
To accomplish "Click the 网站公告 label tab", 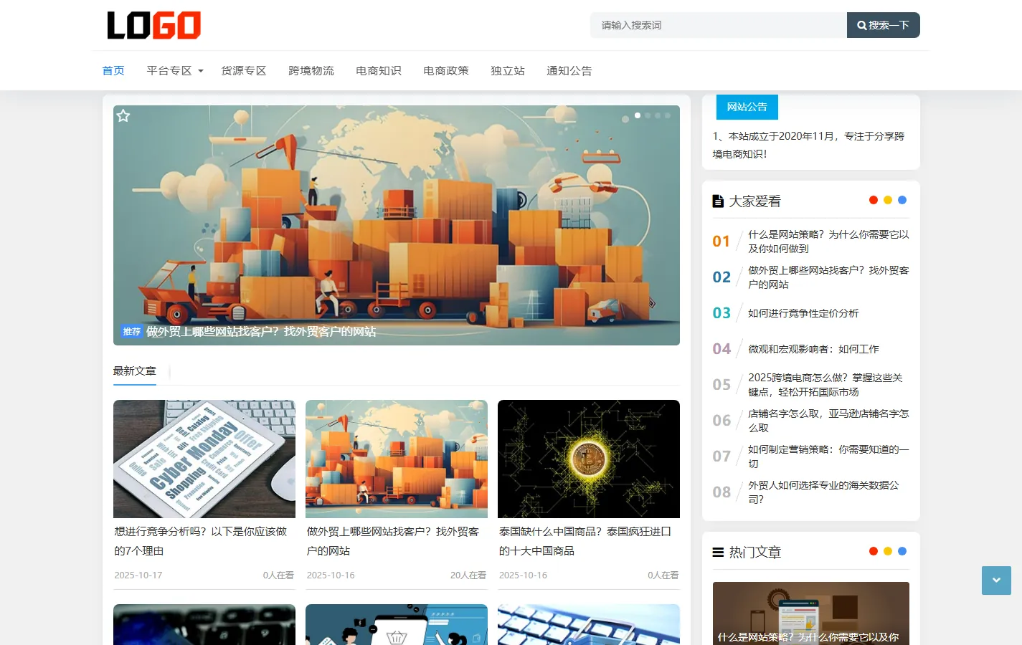I will (747, 107).
